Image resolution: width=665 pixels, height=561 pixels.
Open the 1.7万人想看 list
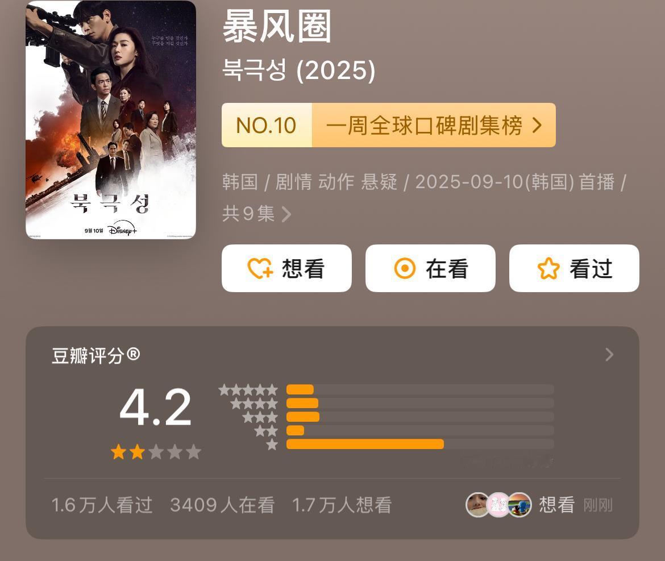coord(342,505)
